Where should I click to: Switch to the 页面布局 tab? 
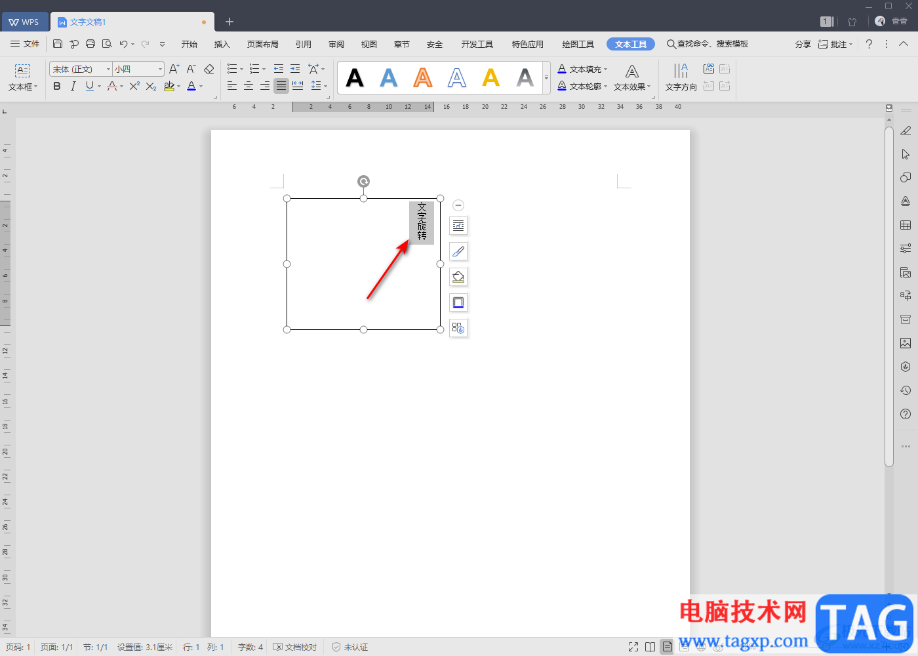263,44
